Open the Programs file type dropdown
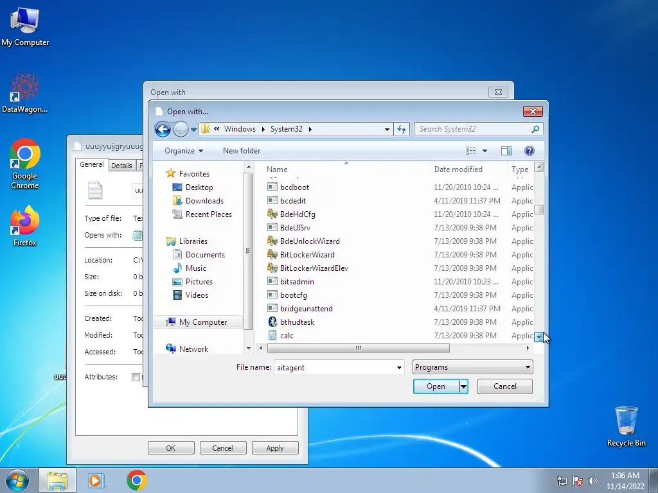The width and height of the screenshot is (658, 493). coord(472,367)
